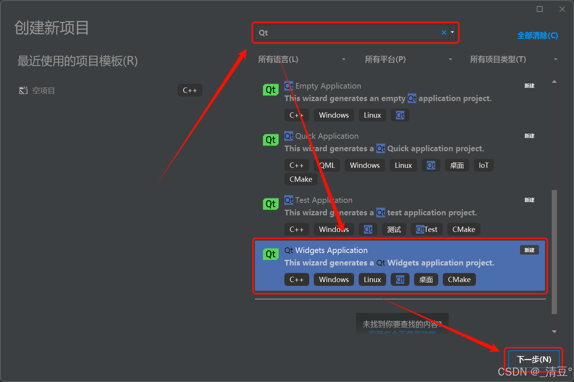Viewport: 574px width, 382px height.
Task: Click the IoT tag in Quick Application
Action: pyautogui.click(x=483, y=165)
